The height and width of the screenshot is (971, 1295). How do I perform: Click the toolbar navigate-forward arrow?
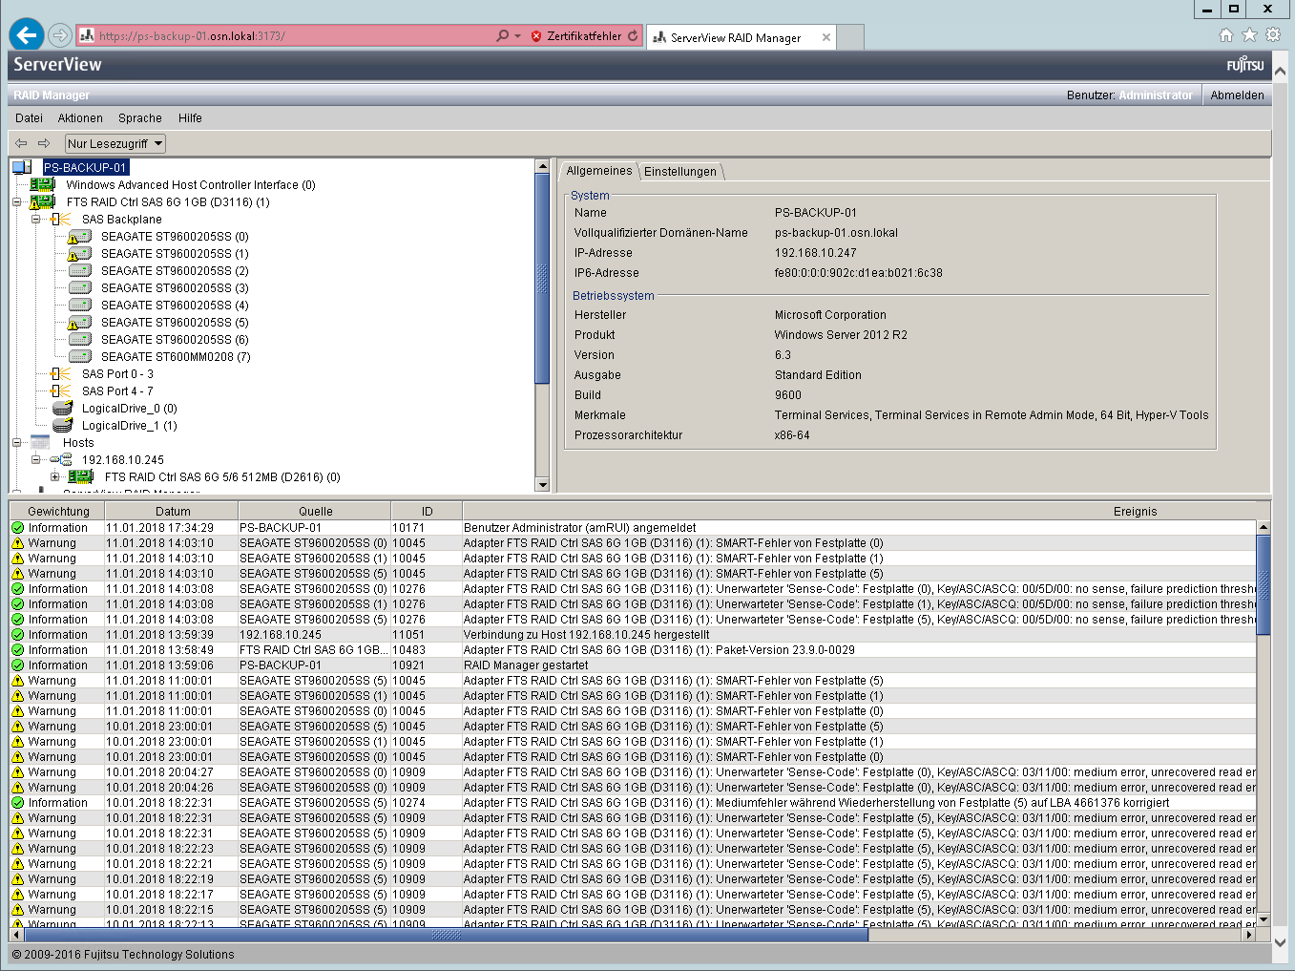44,143
